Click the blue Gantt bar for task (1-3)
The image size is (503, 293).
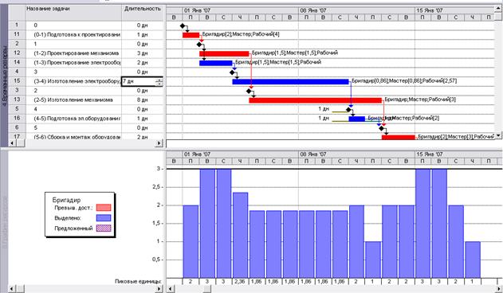pyautogui.click(x=216, y=63)
